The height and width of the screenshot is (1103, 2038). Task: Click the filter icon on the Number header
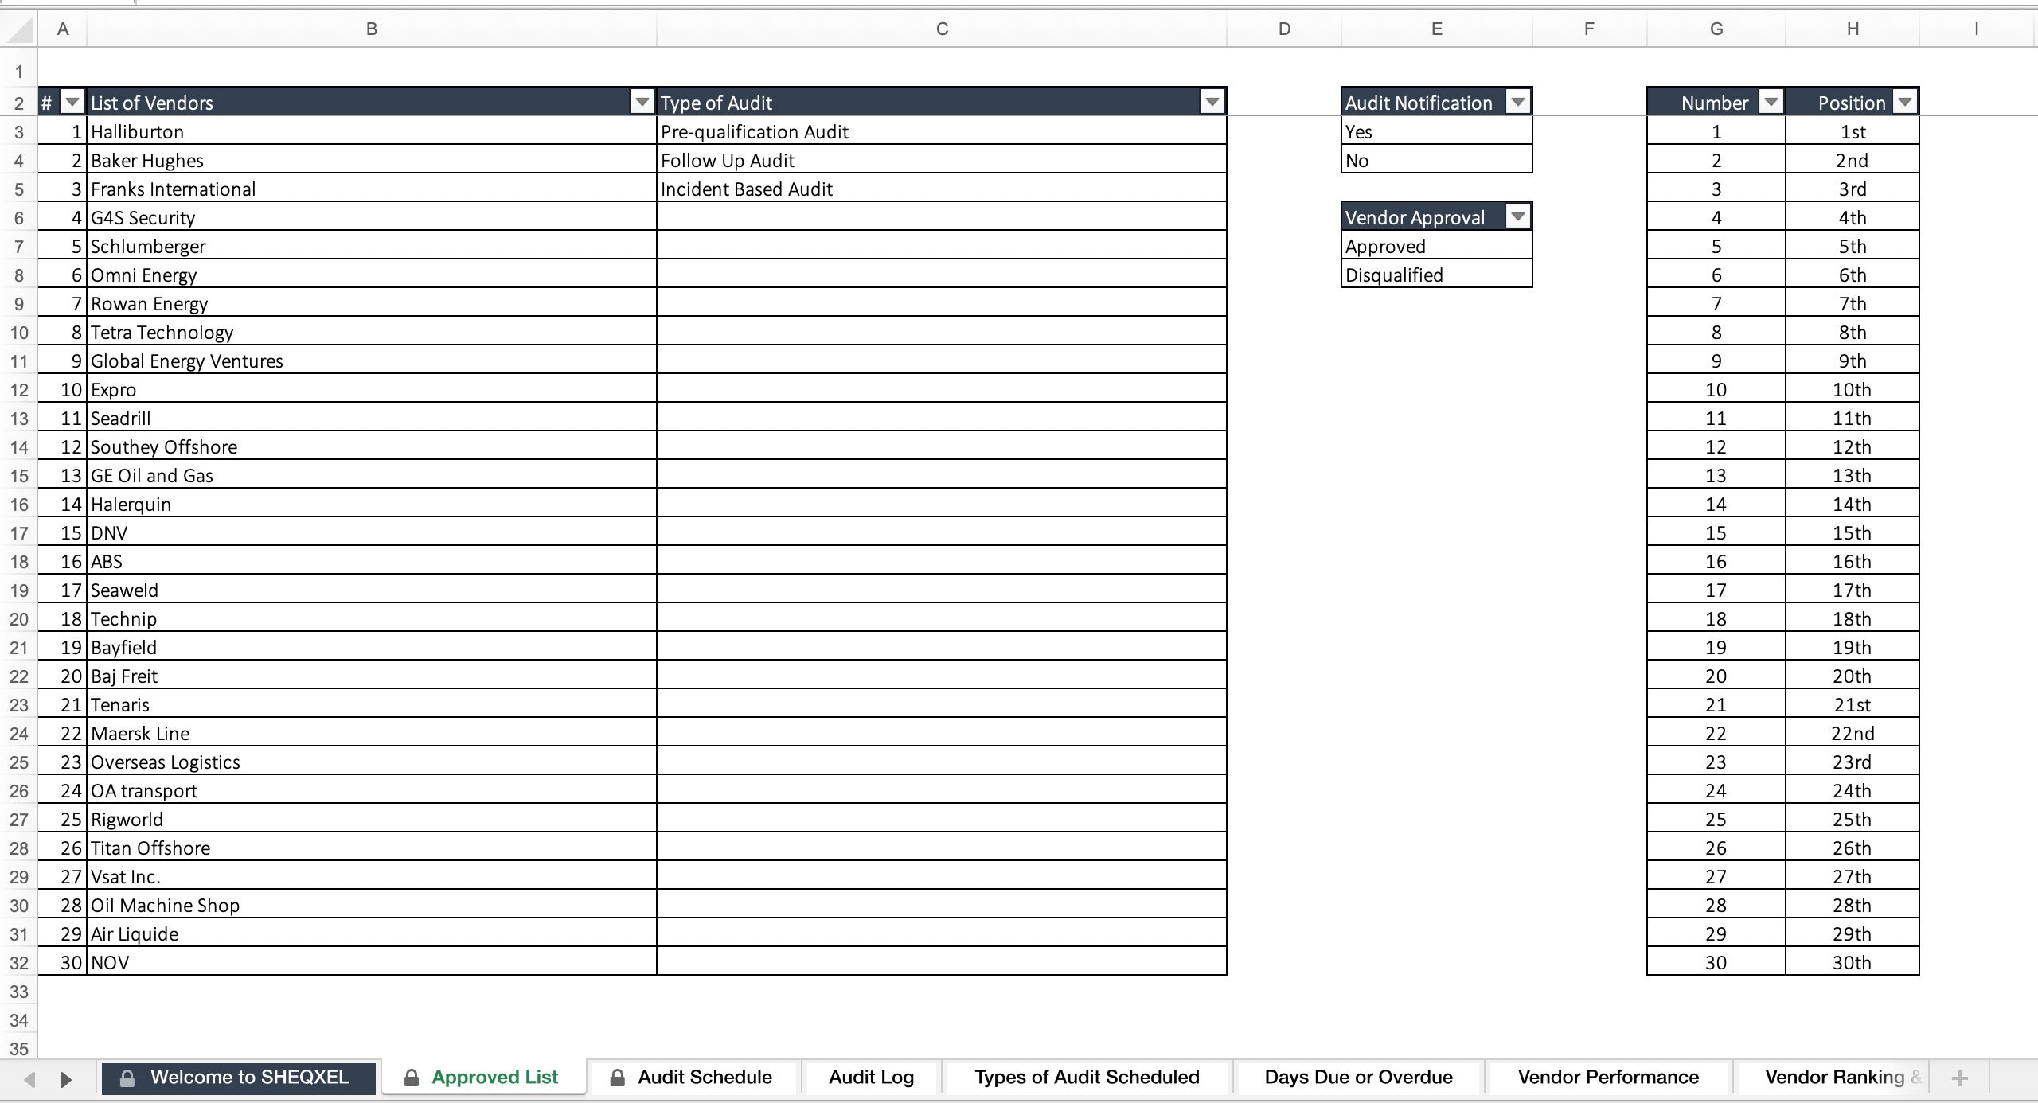[x=1771, y=102]
